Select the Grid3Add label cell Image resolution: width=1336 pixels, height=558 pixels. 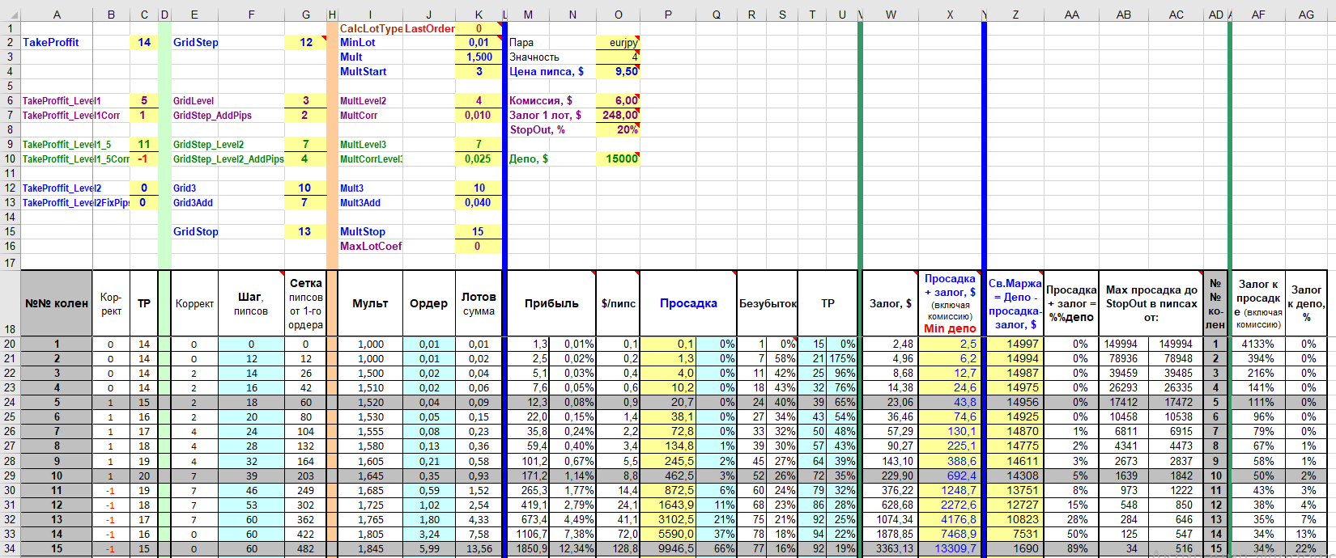click(x=194, y=202)
